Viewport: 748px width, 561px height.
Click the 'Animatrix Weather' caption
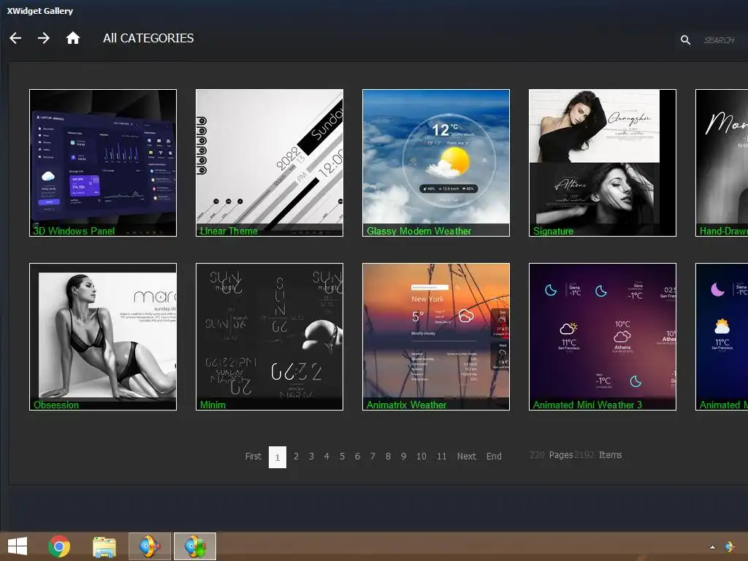click(x=406, y=405)
